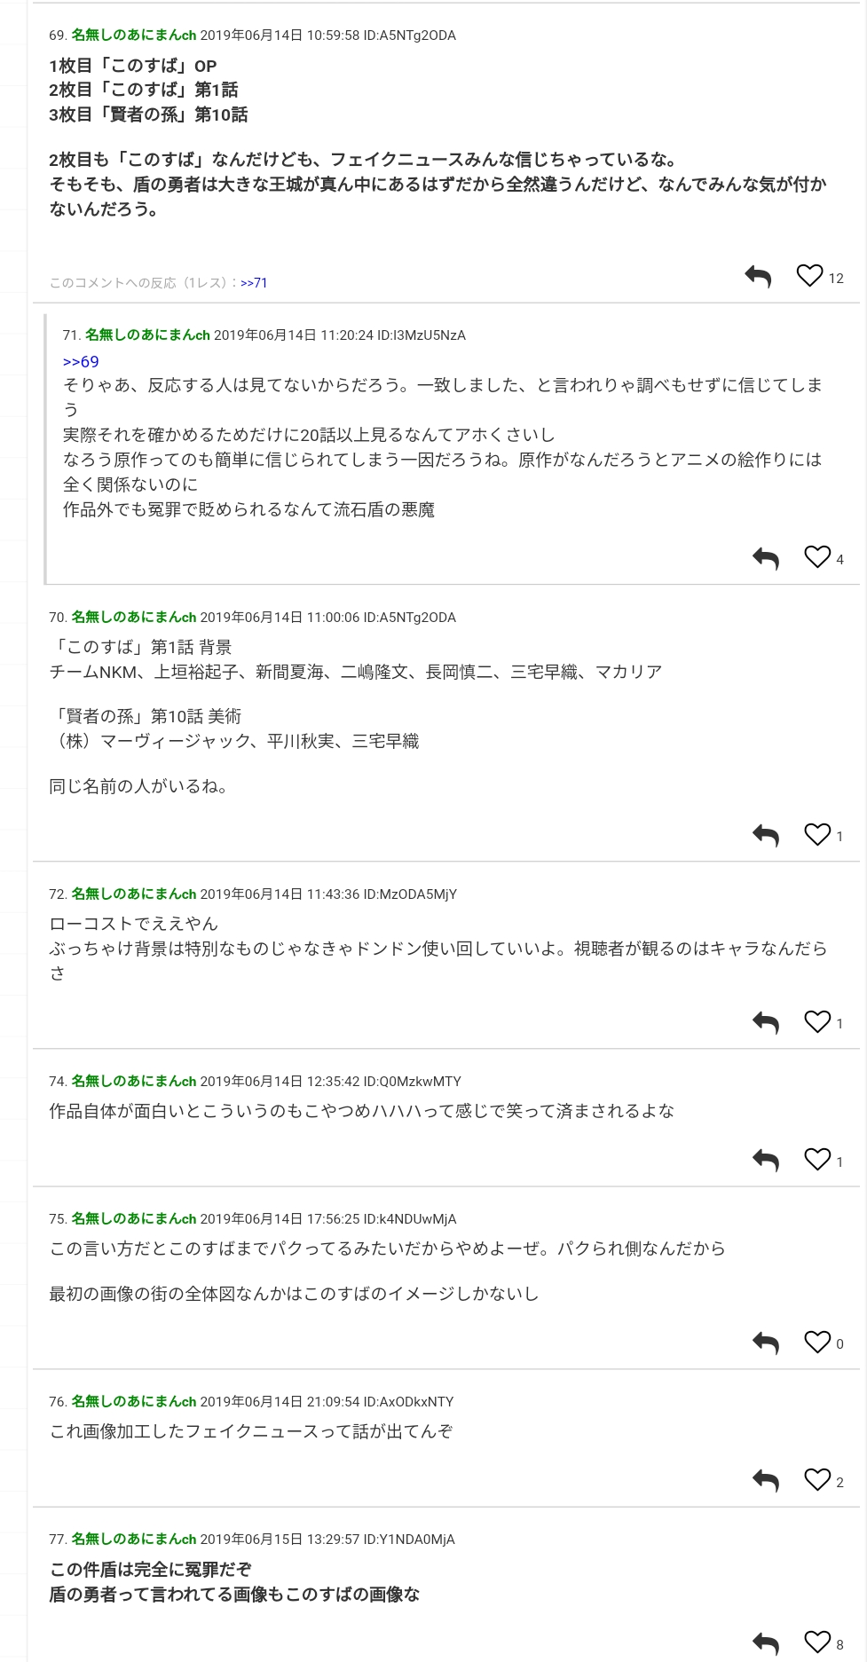Open the >>71 response link below comment 69

254,283
